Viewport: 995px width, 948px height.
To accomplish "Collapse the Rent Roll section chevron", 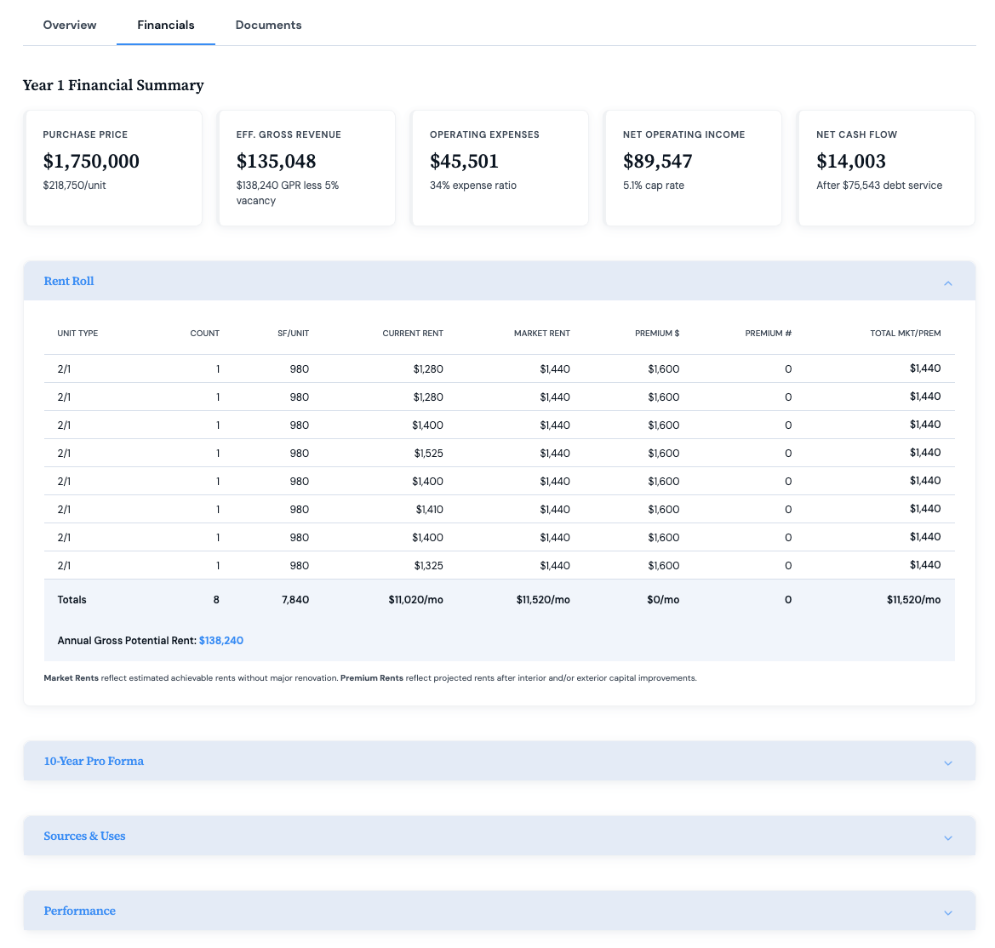I will coord(947,283).
